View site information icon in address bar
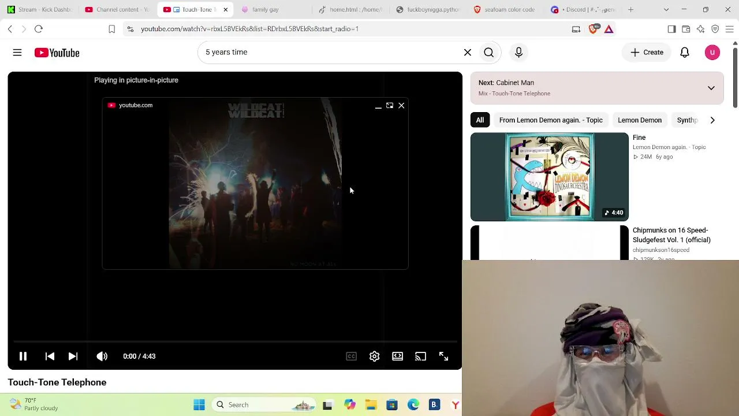 (130, 29)
